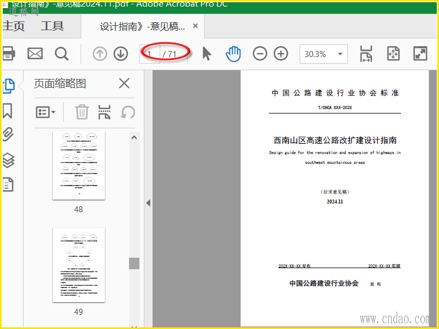Click the email envelope icon
This screenshot has width=439, height=329.
pyautogui.click(x=35, y=53)
